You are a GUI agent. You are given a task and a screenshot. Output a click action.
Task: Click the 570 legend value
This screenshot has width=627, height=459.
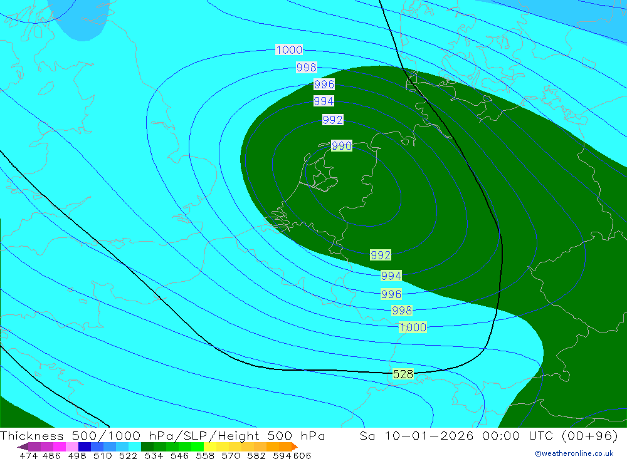(x=230, y=455)
